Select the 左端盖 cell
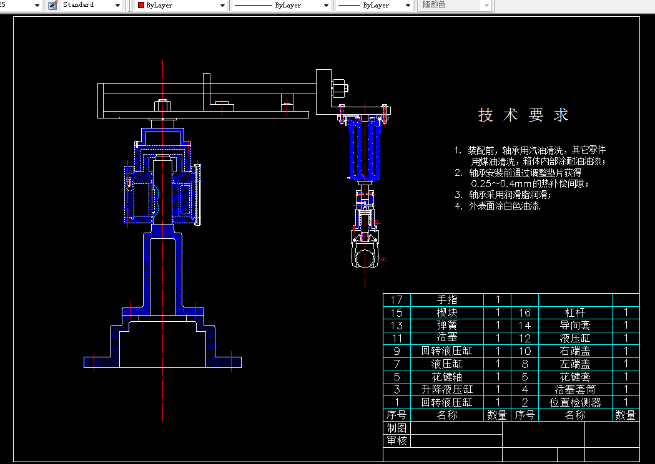The width and height of the screenshot is (655, 464). 575,364
